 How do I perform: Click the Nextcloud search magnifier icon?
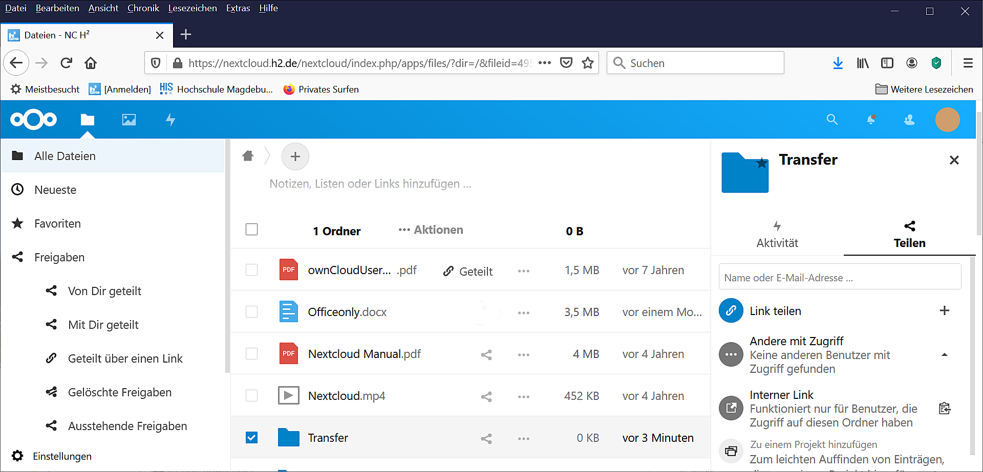[x=832, y=120]
